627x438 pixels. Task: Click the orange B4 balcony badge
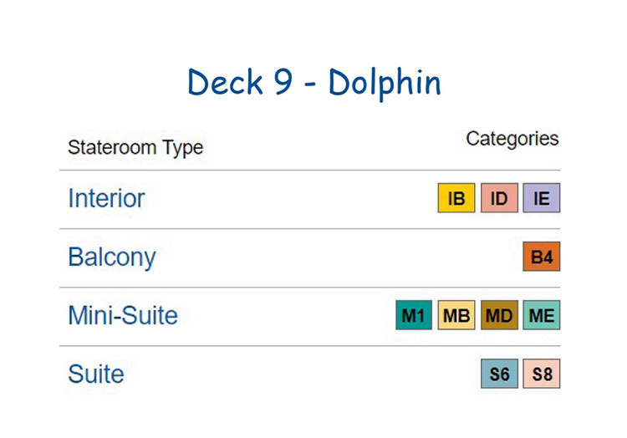(542, 257)
